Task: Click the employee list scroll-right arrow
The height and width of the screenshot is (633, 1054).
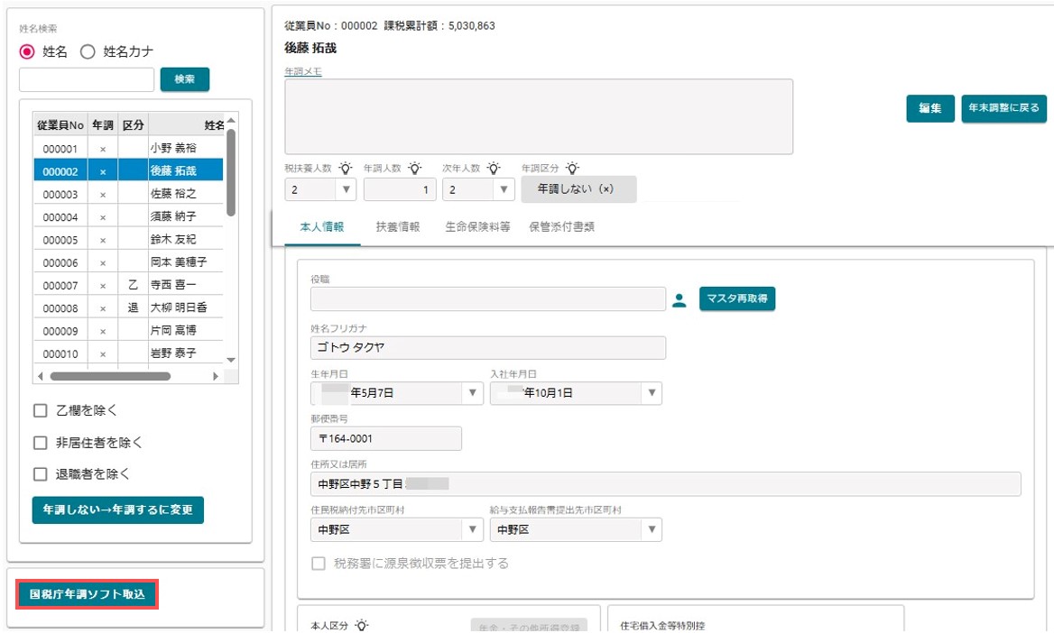Action: pos(215,376)
